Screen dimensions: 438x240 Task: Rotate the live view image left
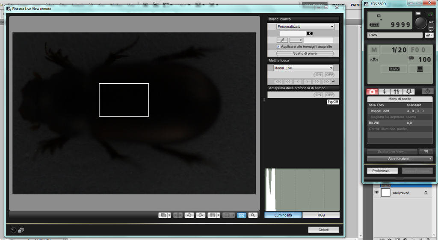(x=189, y=215)
